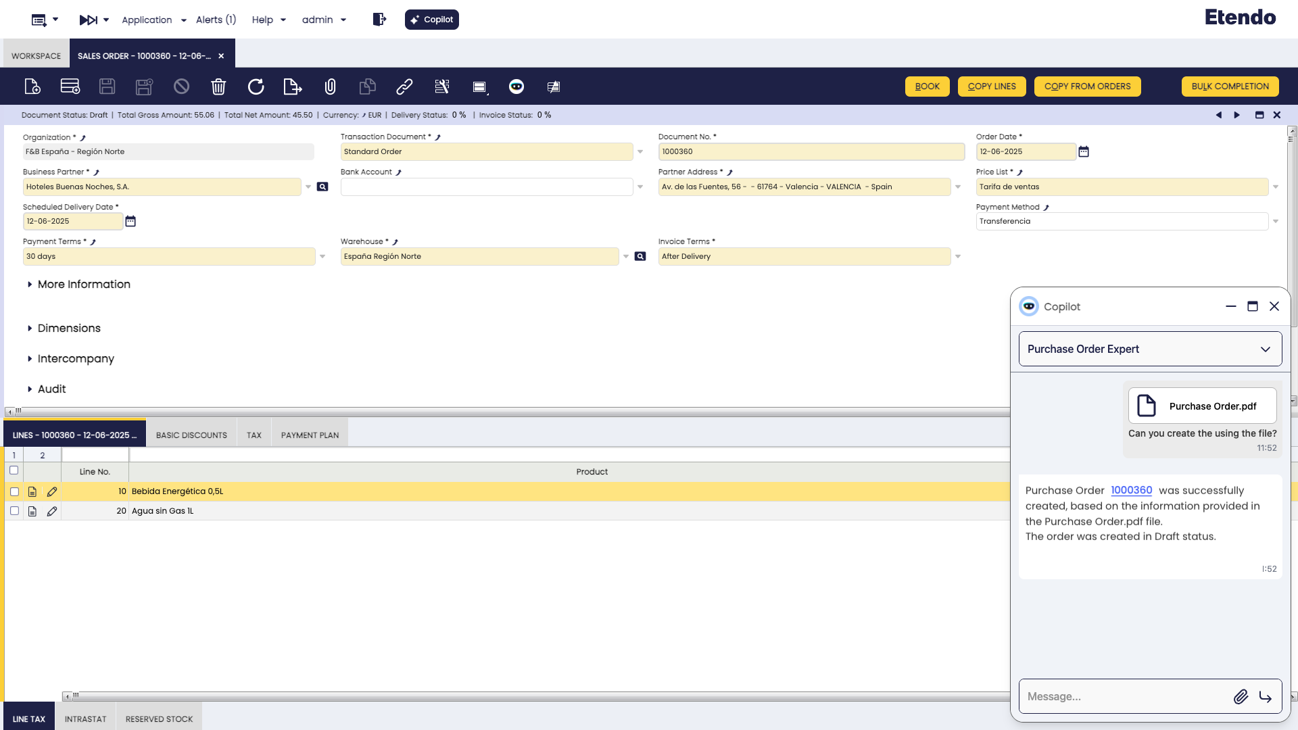Expand the More Information section
The width and height of the screenshot is (1298, 730).
pos(78,285)
